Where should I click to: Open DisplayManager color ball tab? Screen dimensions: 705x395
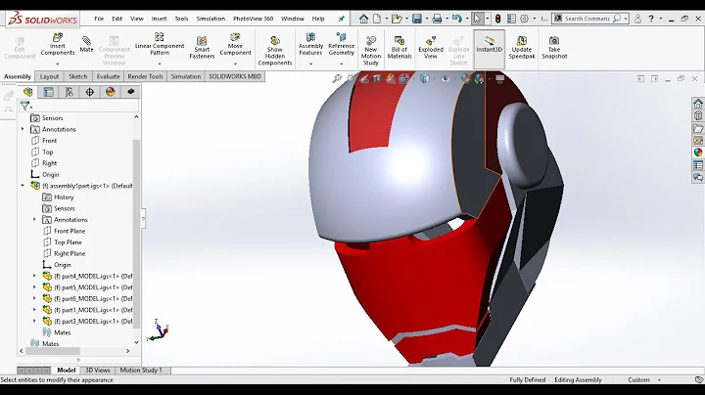[110, 92]
